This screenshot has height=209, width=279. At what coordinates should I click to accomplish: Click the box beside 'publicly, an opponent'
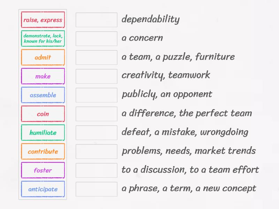point(96,95)
